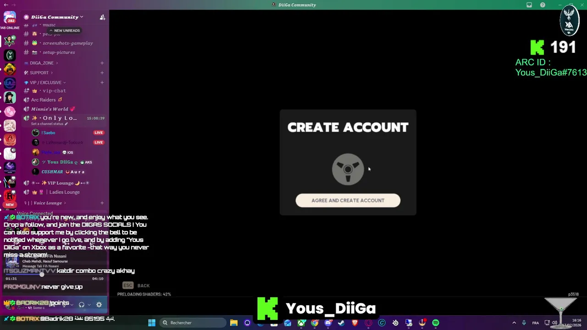Expand the SUPPORT category
Image resolution: width=587 pixels, height=330 pixels.
pyautogui.click(x=39, y=72)
